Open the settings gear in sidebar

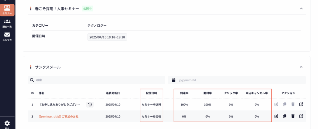click(x=7, y=123)
